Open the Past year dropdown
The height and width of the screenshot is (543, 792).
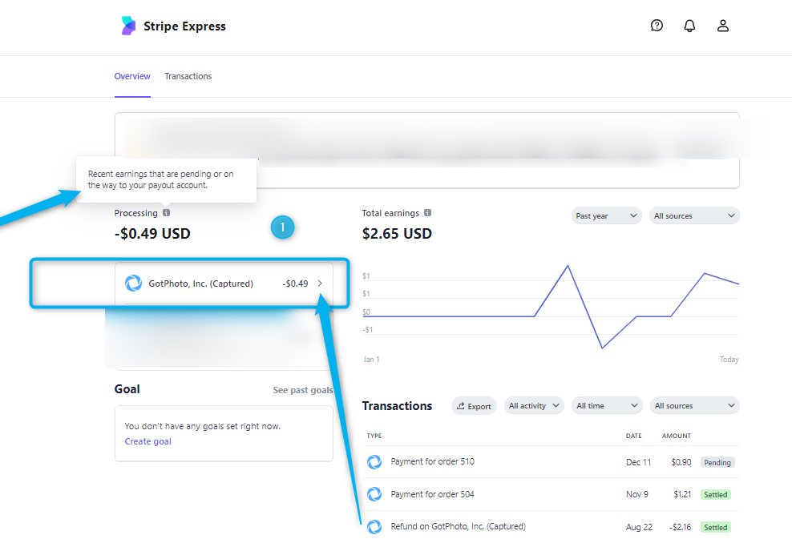pyautogui.click(x=606, y=215)
